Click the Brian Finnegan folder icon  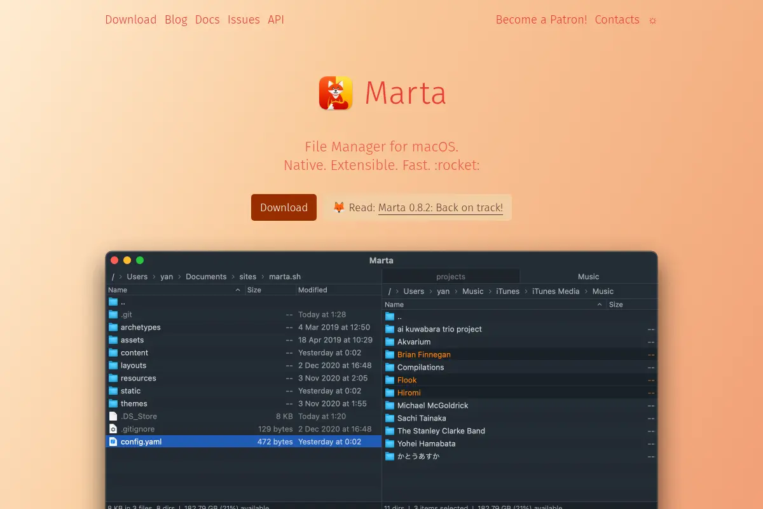pyautogui.click(x=390, y=354)
